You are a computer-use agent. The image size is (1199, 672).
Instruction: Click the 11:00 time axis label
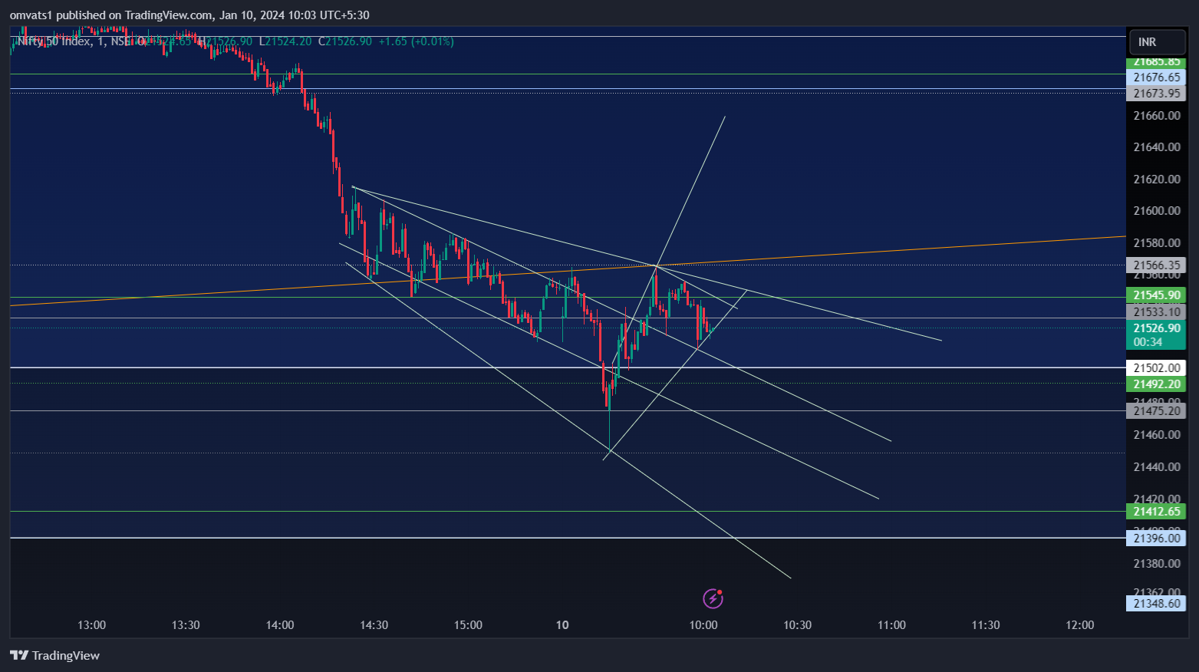(x=891, y=625)
